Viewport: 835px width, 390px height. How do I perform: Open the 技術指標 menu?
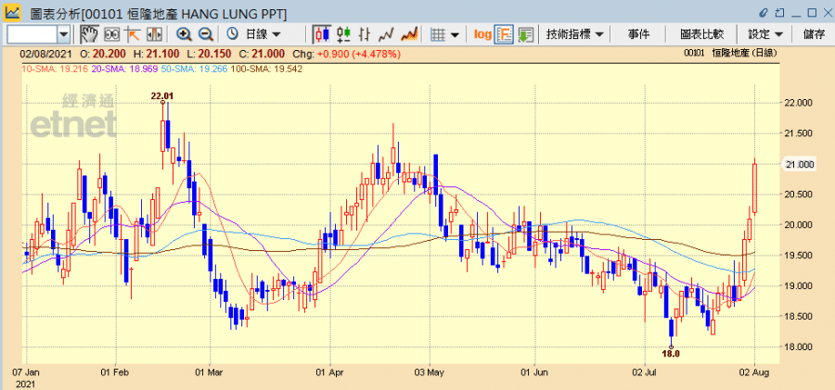pos(575,34)
